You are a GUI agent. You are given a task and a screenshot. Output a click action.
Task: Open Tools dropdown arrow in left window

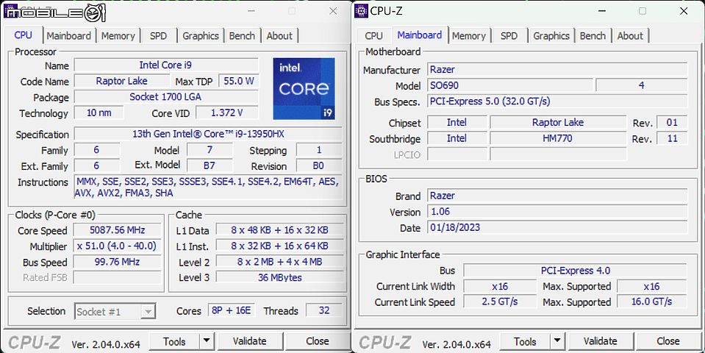click(x=207, y=341)
